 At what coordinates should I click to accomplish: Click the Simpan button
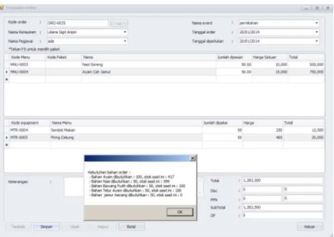coord(47,227)
